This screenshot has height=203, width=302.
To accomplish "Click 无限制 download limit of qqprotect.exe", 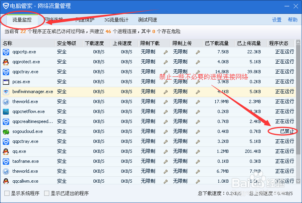I will point(148,62).
